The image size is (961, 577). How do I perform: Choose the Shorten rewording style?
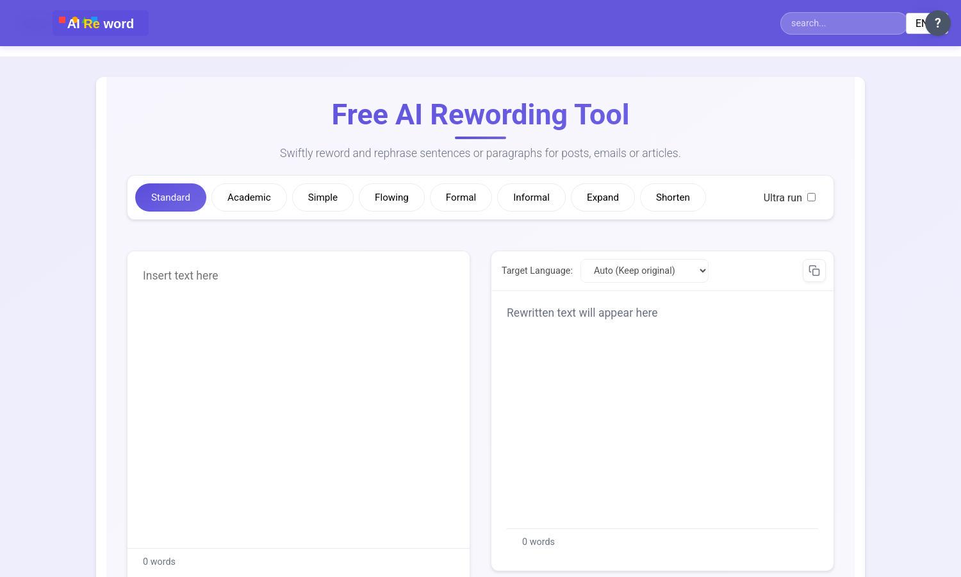673,197
